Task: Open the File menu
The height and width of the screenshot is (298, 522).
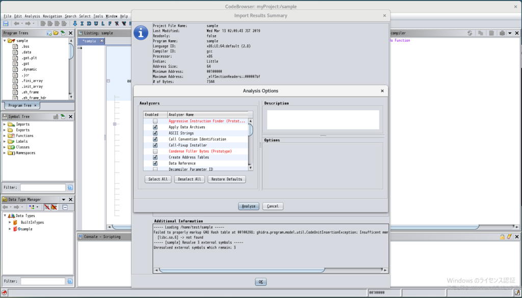Action: pyautogui.click(x=7, y=16)
